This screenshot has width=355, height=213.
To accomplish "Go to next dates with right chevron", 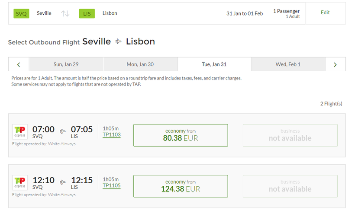I will (x=335, y=64).
